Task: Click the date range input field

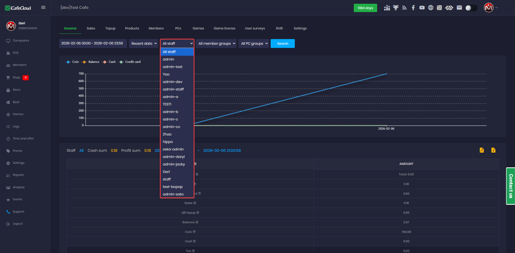Action: tap(93, 43)
